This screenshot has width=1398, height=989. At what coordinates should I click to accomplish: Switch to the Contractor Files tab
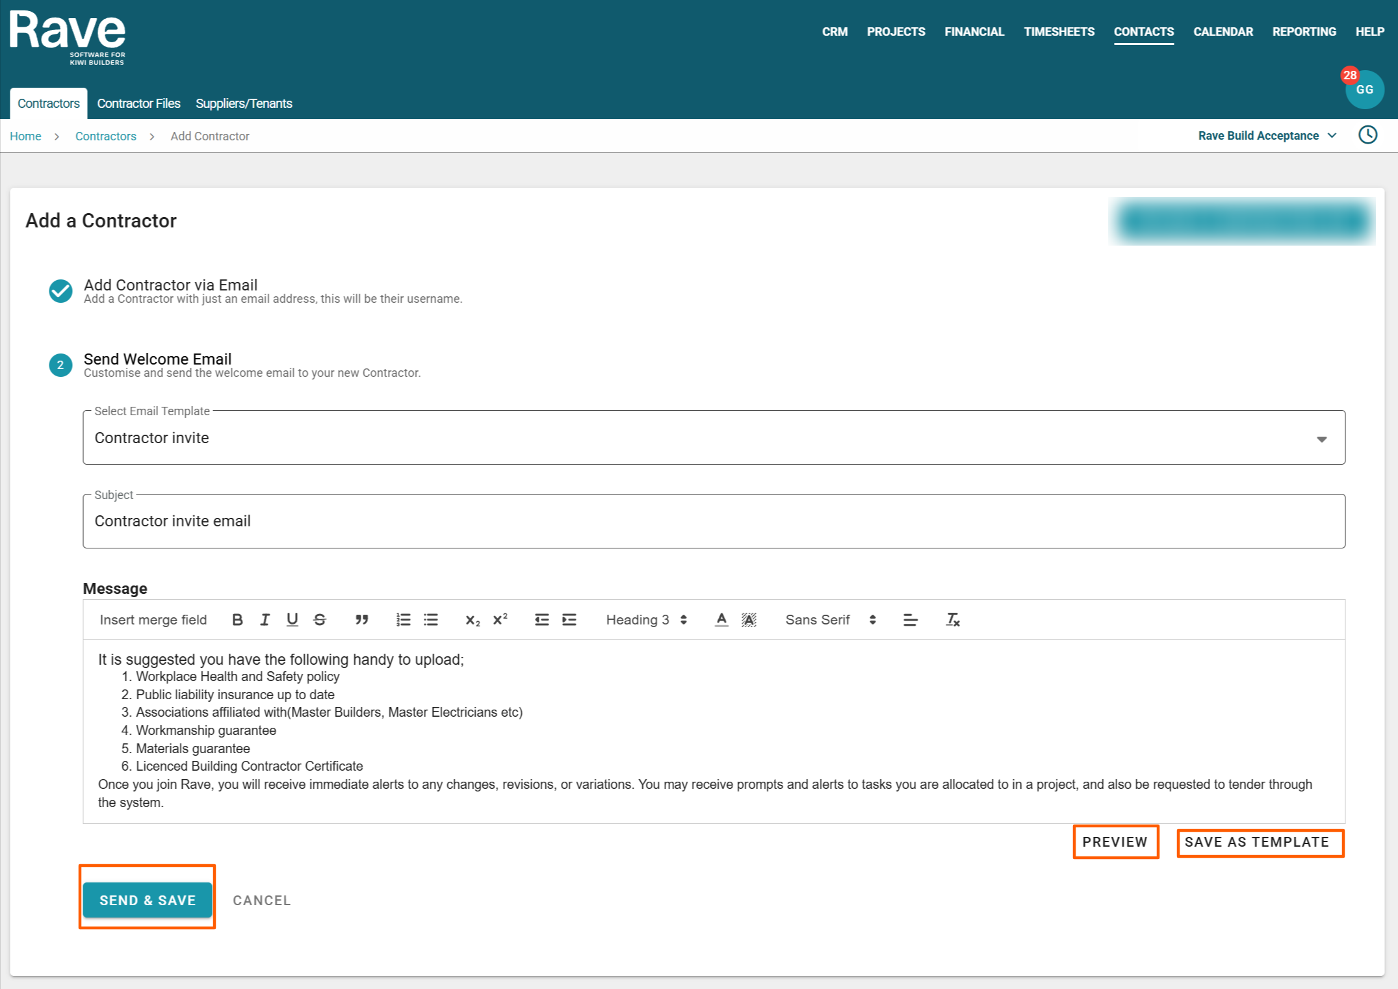[x=138, y=103]
